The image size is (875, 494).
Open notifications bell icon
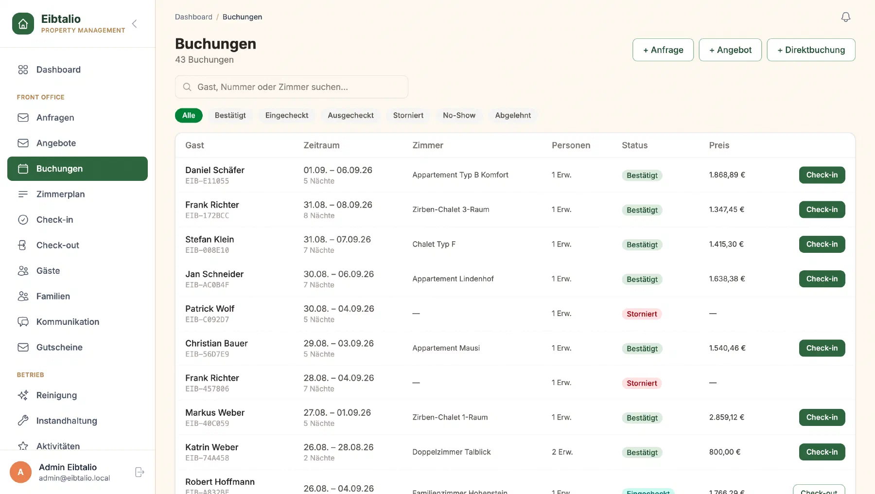coord(846,17)
